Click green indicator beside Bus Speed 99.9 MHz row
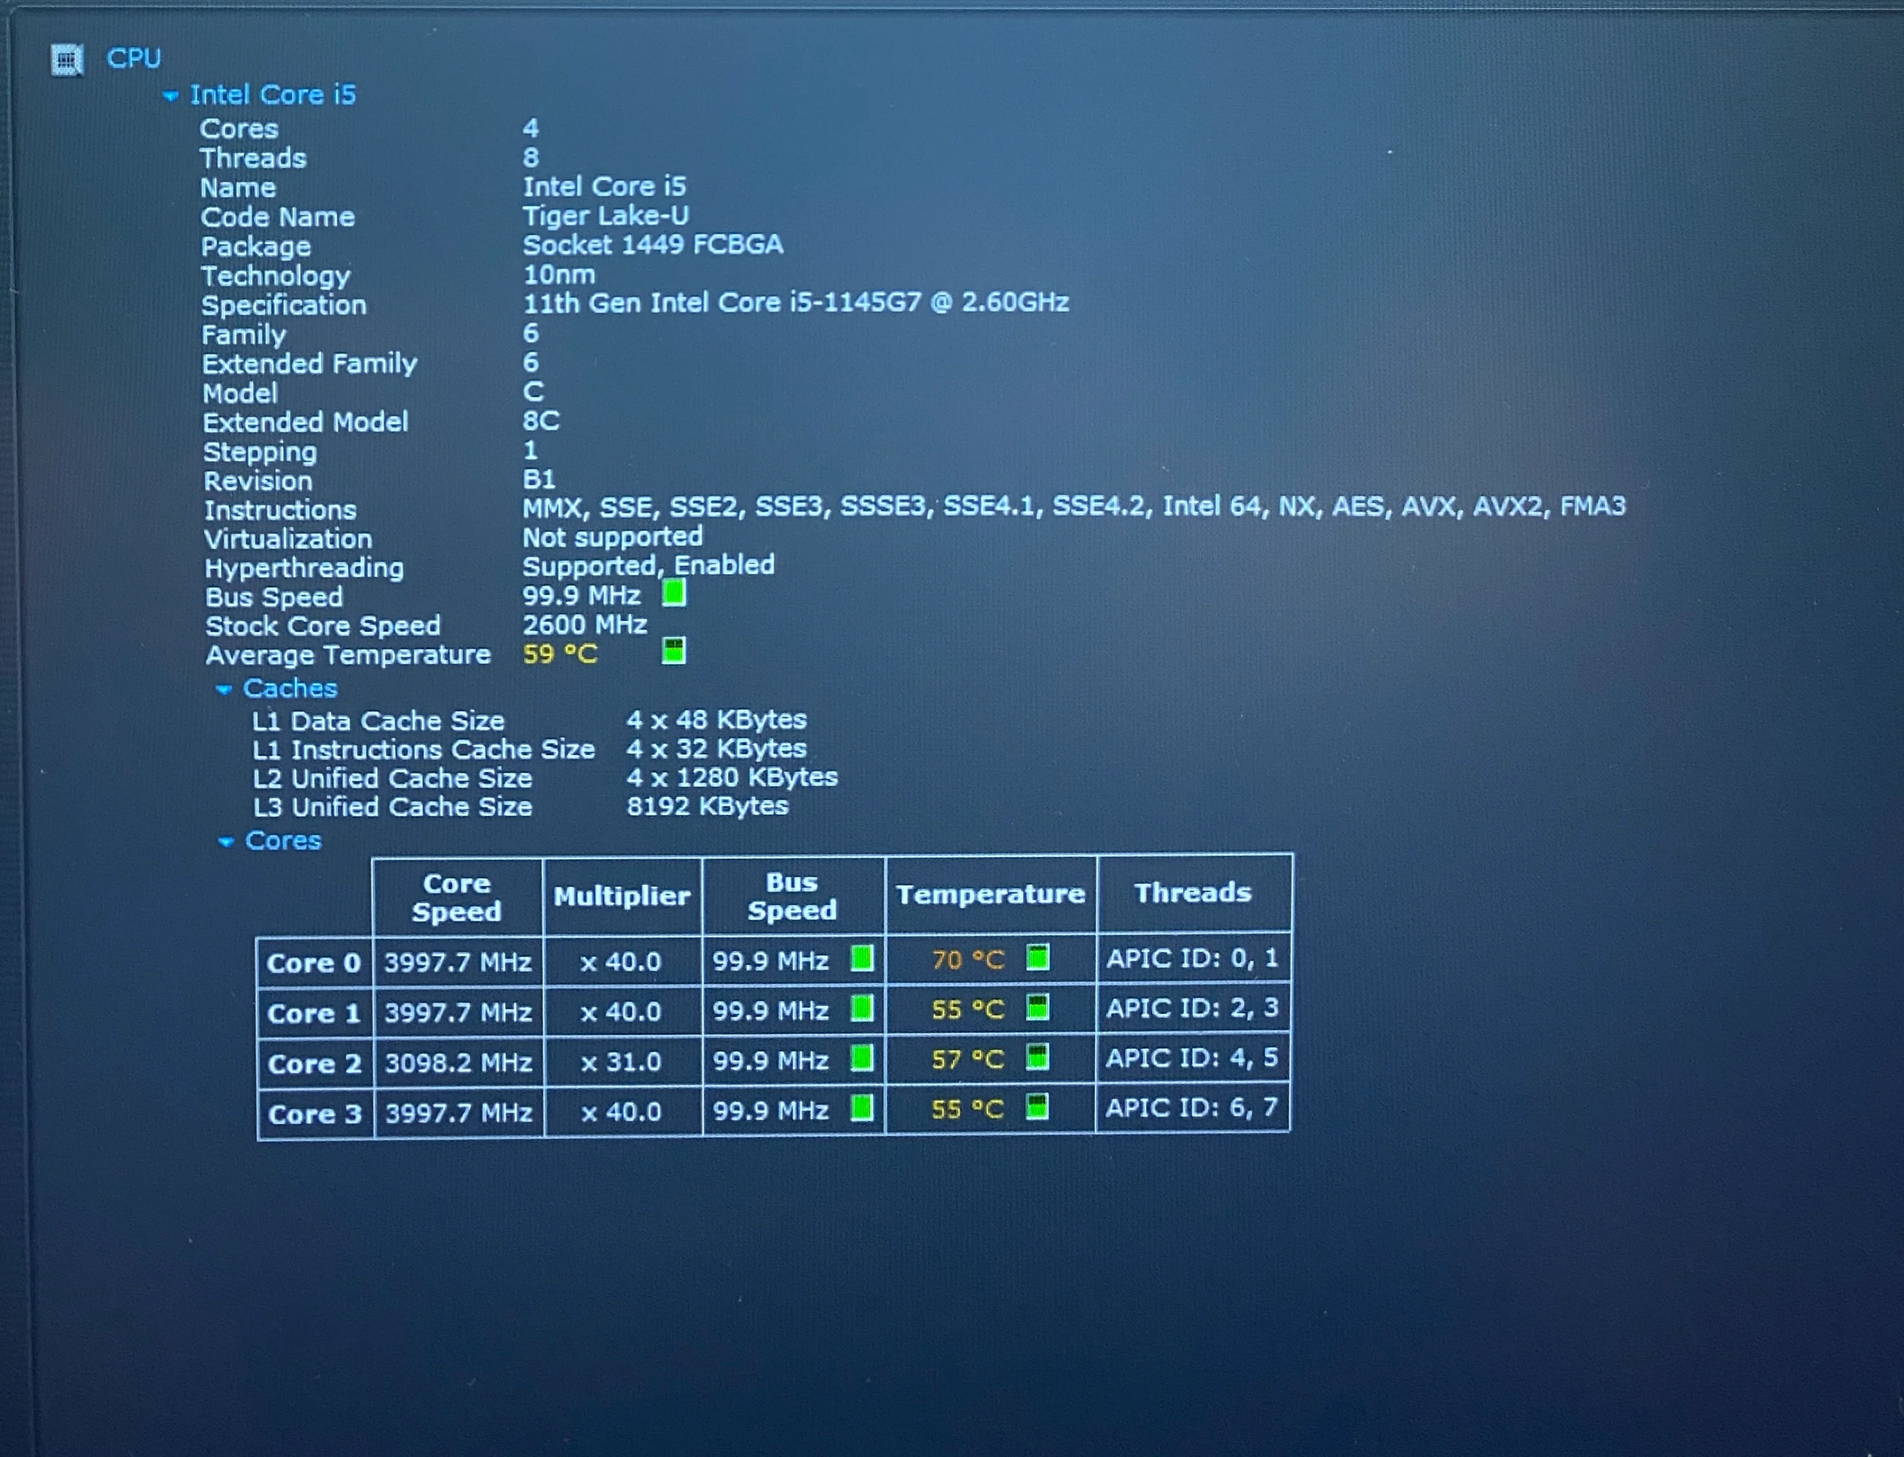The width and height of the screenshot is (1904, 1457). (674, 593)
